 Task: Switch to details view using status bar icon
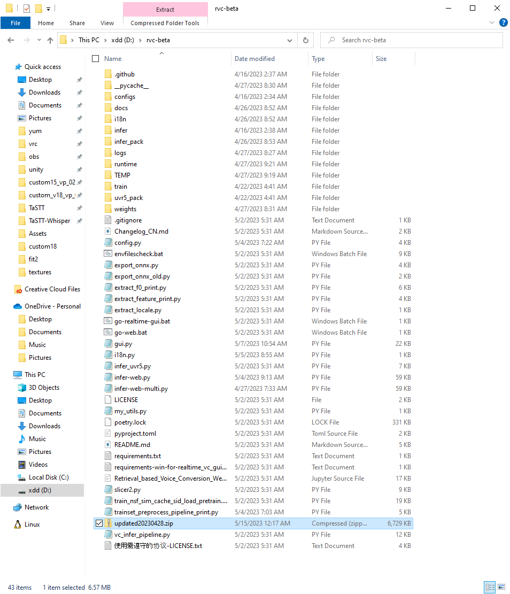click(490, 587)
